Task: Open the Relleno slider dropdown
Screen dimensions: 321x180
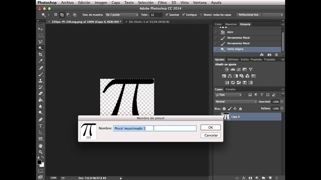Action: tap(282, 109)
